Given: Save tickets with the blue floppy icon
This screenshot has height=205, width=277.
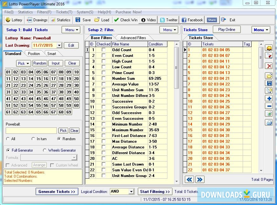Looking at the screenshot, I should coord(269,83).
